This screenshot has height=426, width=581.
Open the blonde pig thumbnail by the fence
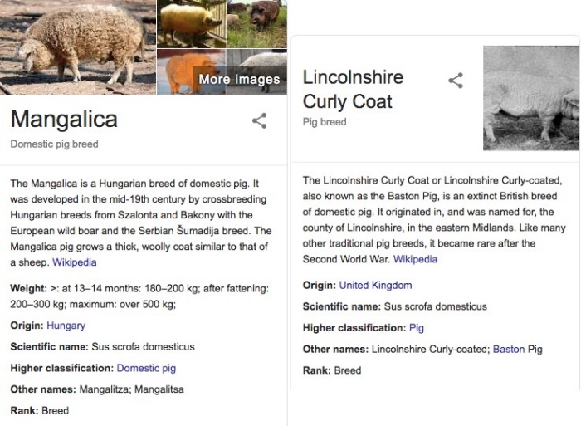192,24
